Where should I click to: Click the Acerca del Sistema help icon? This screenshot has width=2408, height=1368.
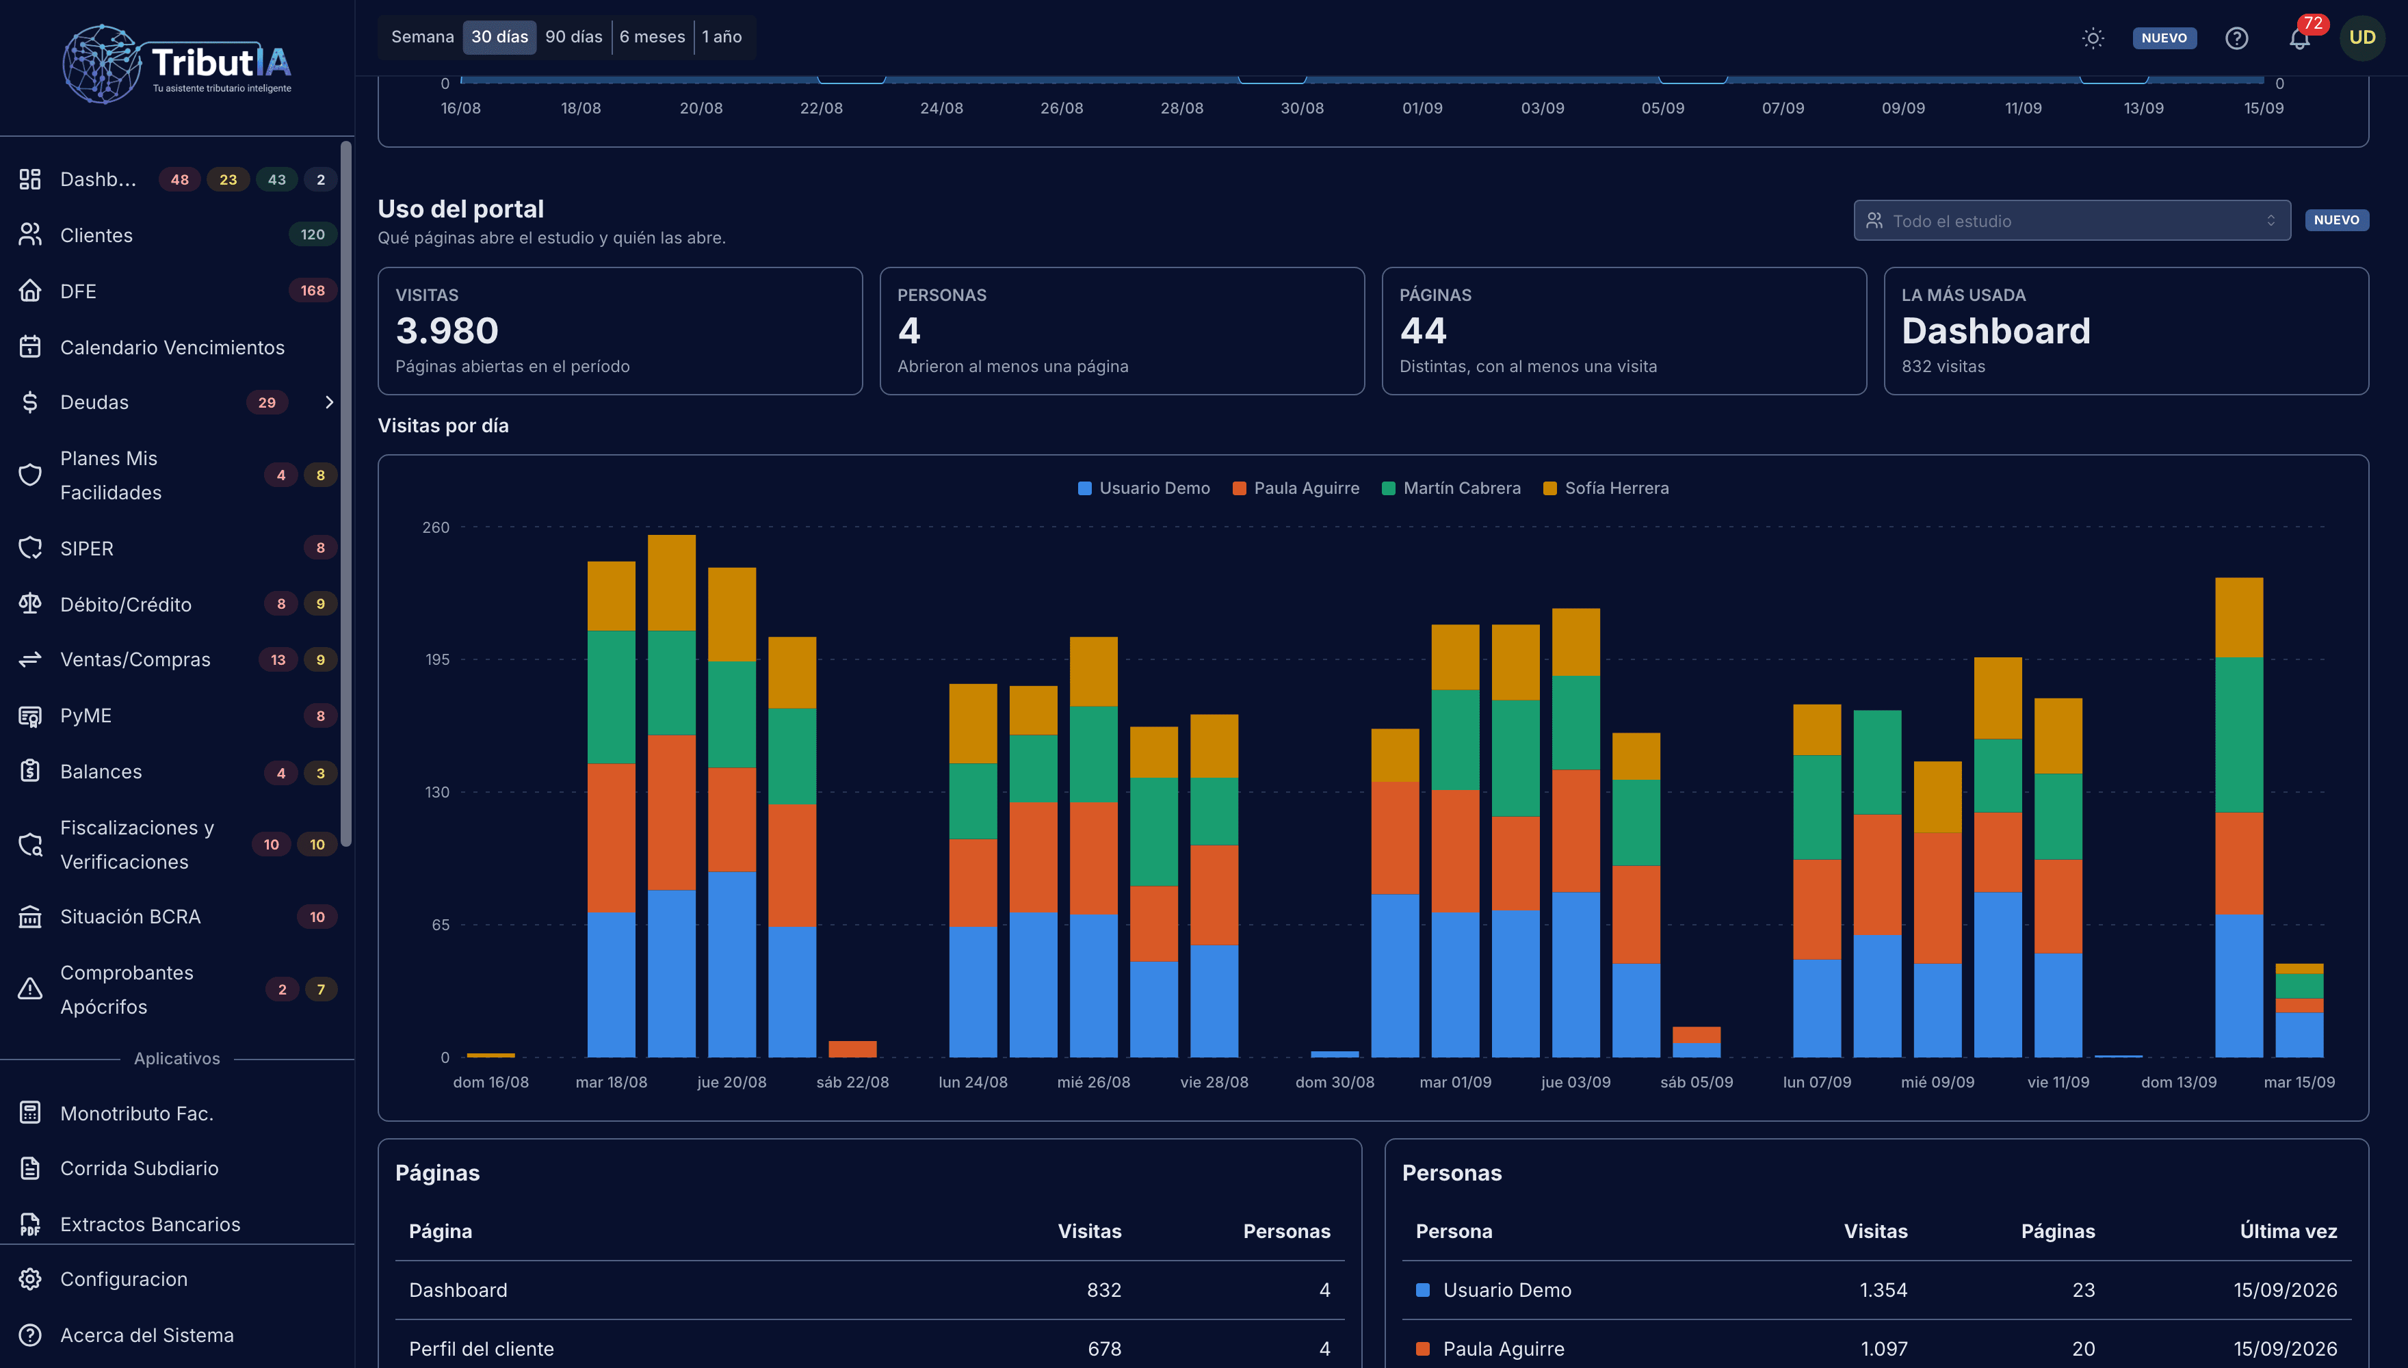point(30,1335)
